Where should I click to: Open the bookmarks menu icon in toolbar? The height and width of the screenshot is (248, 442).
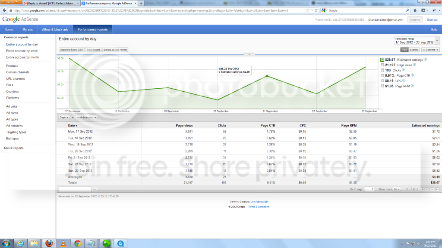coord(424,10)
